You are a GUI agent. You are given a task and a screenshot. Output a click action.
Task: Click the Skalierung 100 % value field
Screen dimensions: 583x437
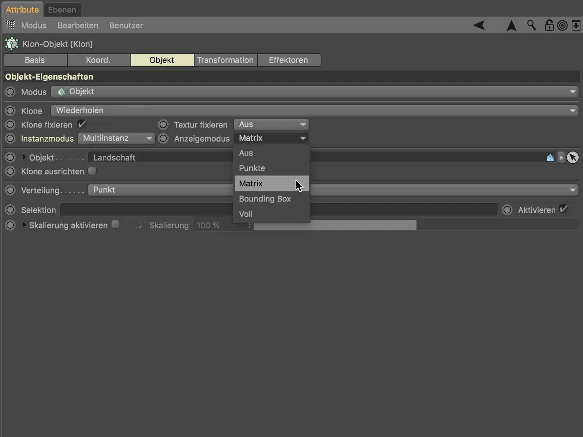[x=220, y=225]
